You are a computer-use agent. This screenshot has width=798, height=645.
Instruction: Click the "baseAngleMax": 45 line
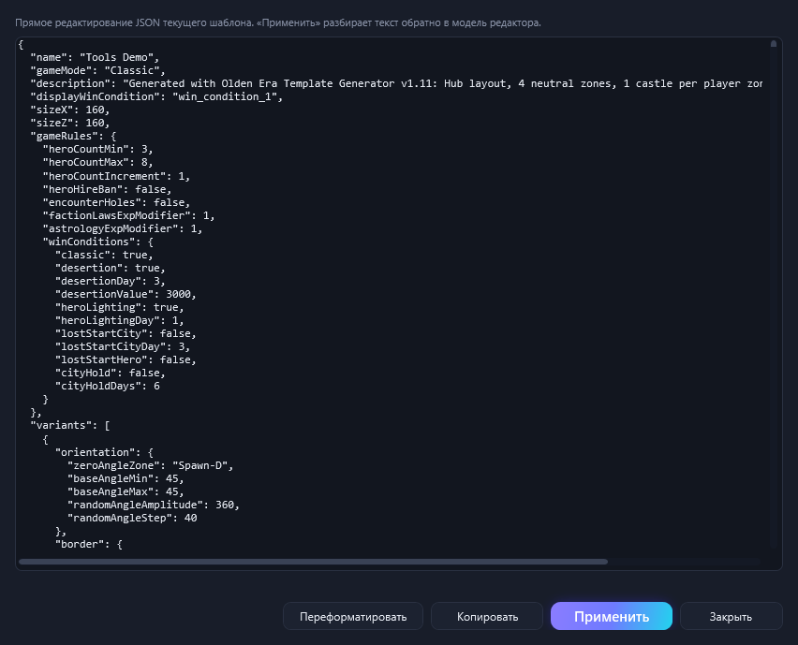(x=126, y=491)
